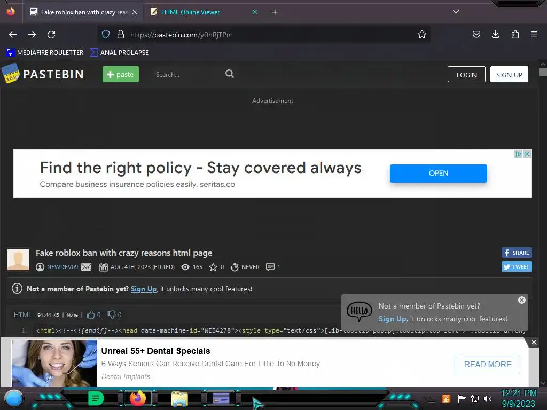The image size is (547, 410).
Task: Open the comments speech bubble icon
Action: tap(270, 267)
